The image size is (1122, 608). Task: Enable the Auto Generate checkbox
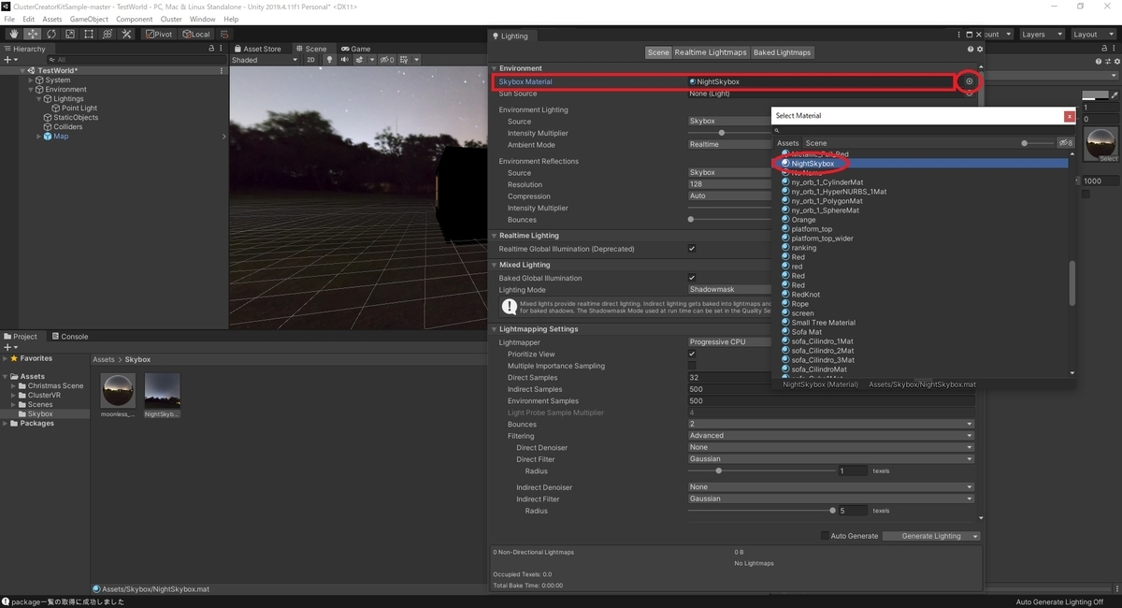tap(825, 536)
